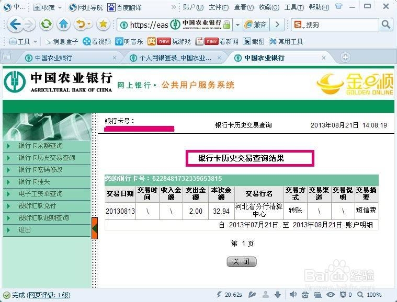The width and height of the screenshot is (397, 302).
Task: Click 漫游汇款兑付 in sidebar
Action: click(47, 206)
